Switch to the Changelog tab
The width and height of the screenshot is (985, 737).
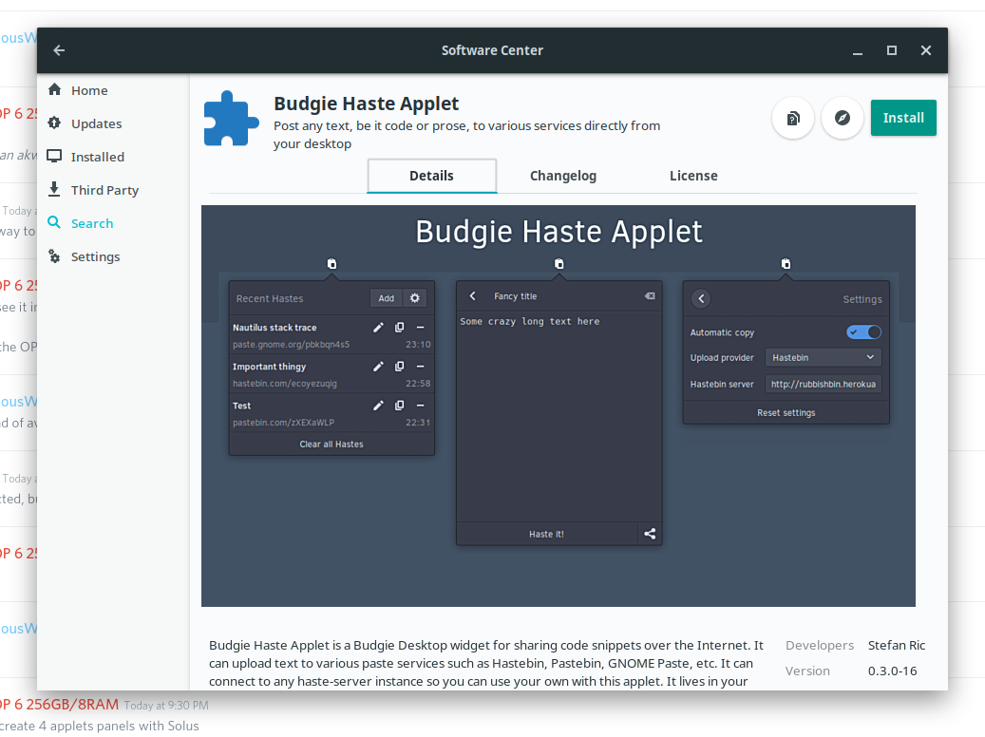(x=563, y=176)
